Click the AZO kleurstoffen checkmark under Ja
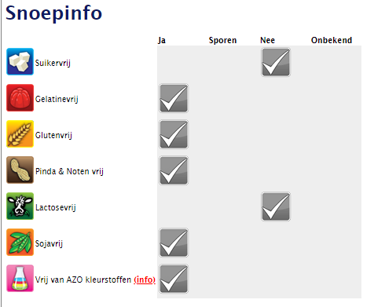Viewport: 374px width, 307px height. pyautogui.click(x=174, y=279)
